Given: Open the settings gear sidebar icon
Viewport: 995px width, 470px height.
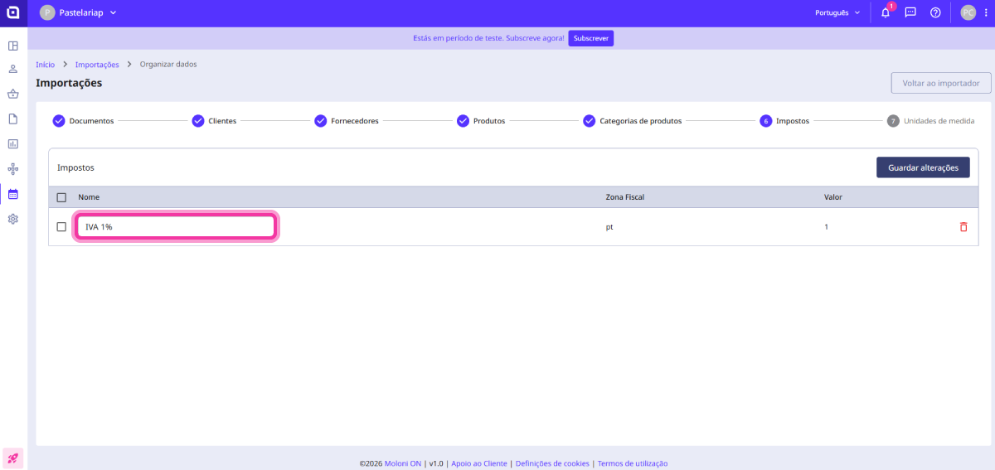Looking at the screenshot, I should (13, 219).
